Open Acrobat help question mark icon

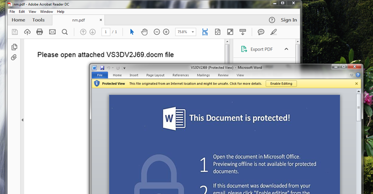272,20
